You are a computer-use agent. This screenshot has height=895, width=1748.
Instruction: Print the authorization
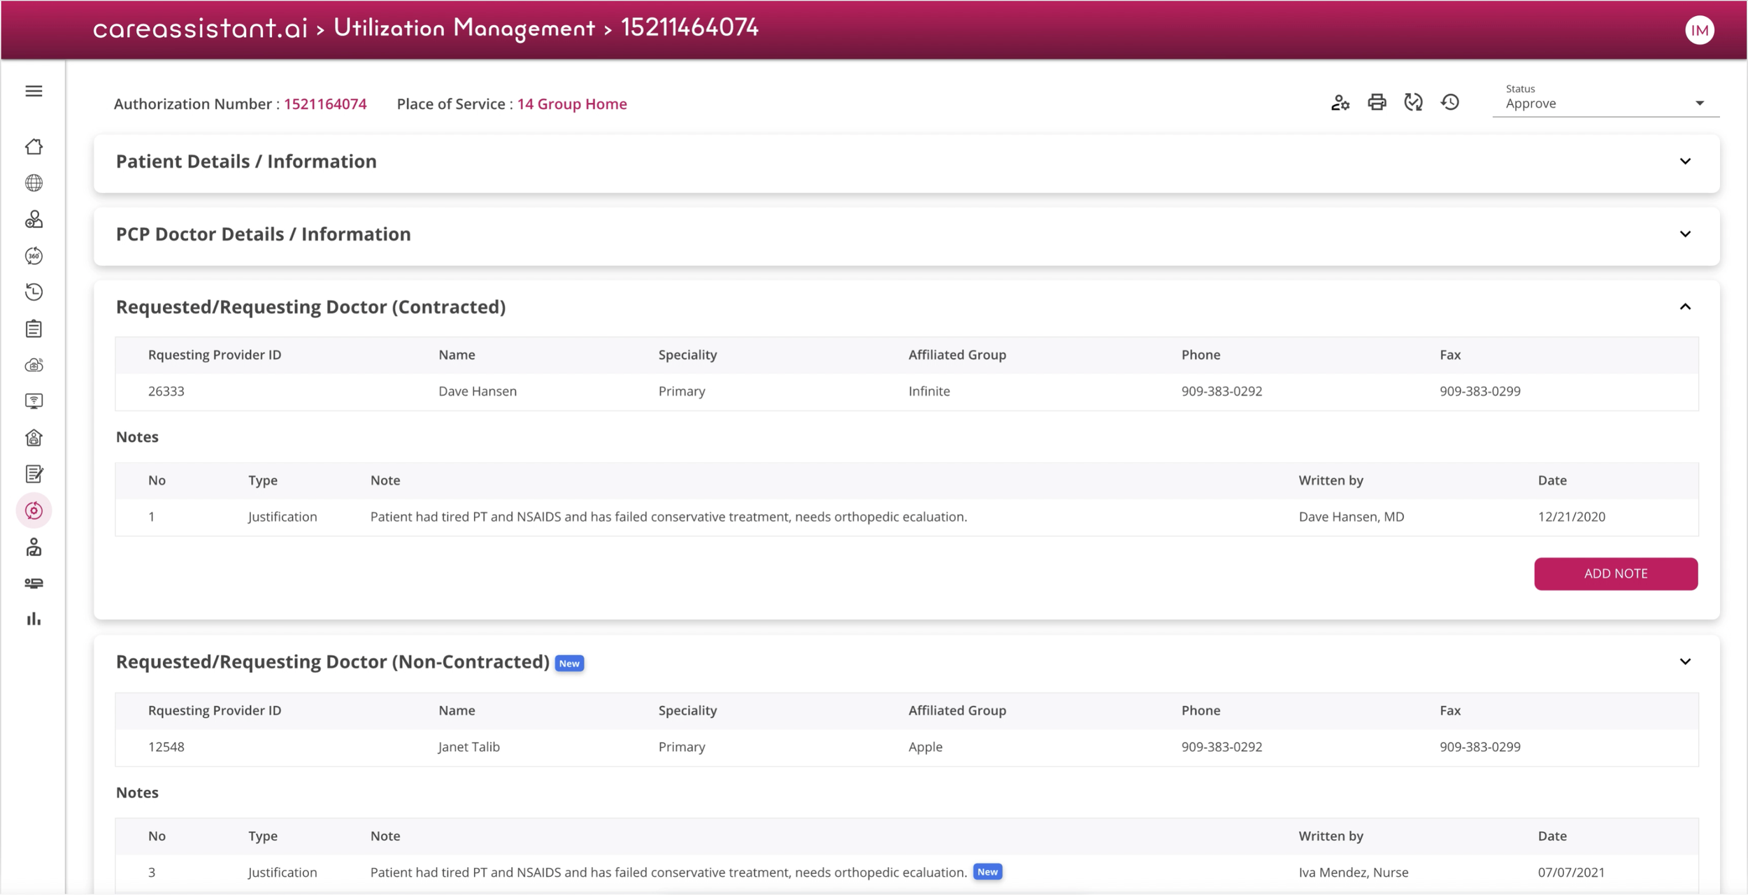pos(1377,103)
